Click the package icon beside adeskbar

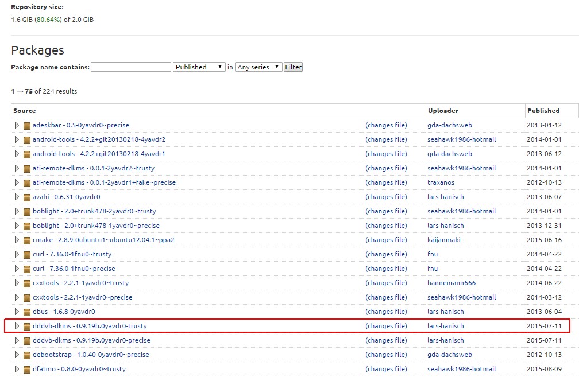click(27, 126)
